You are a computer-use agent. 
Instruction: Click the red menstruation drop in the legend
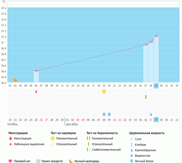pos(10,139)
